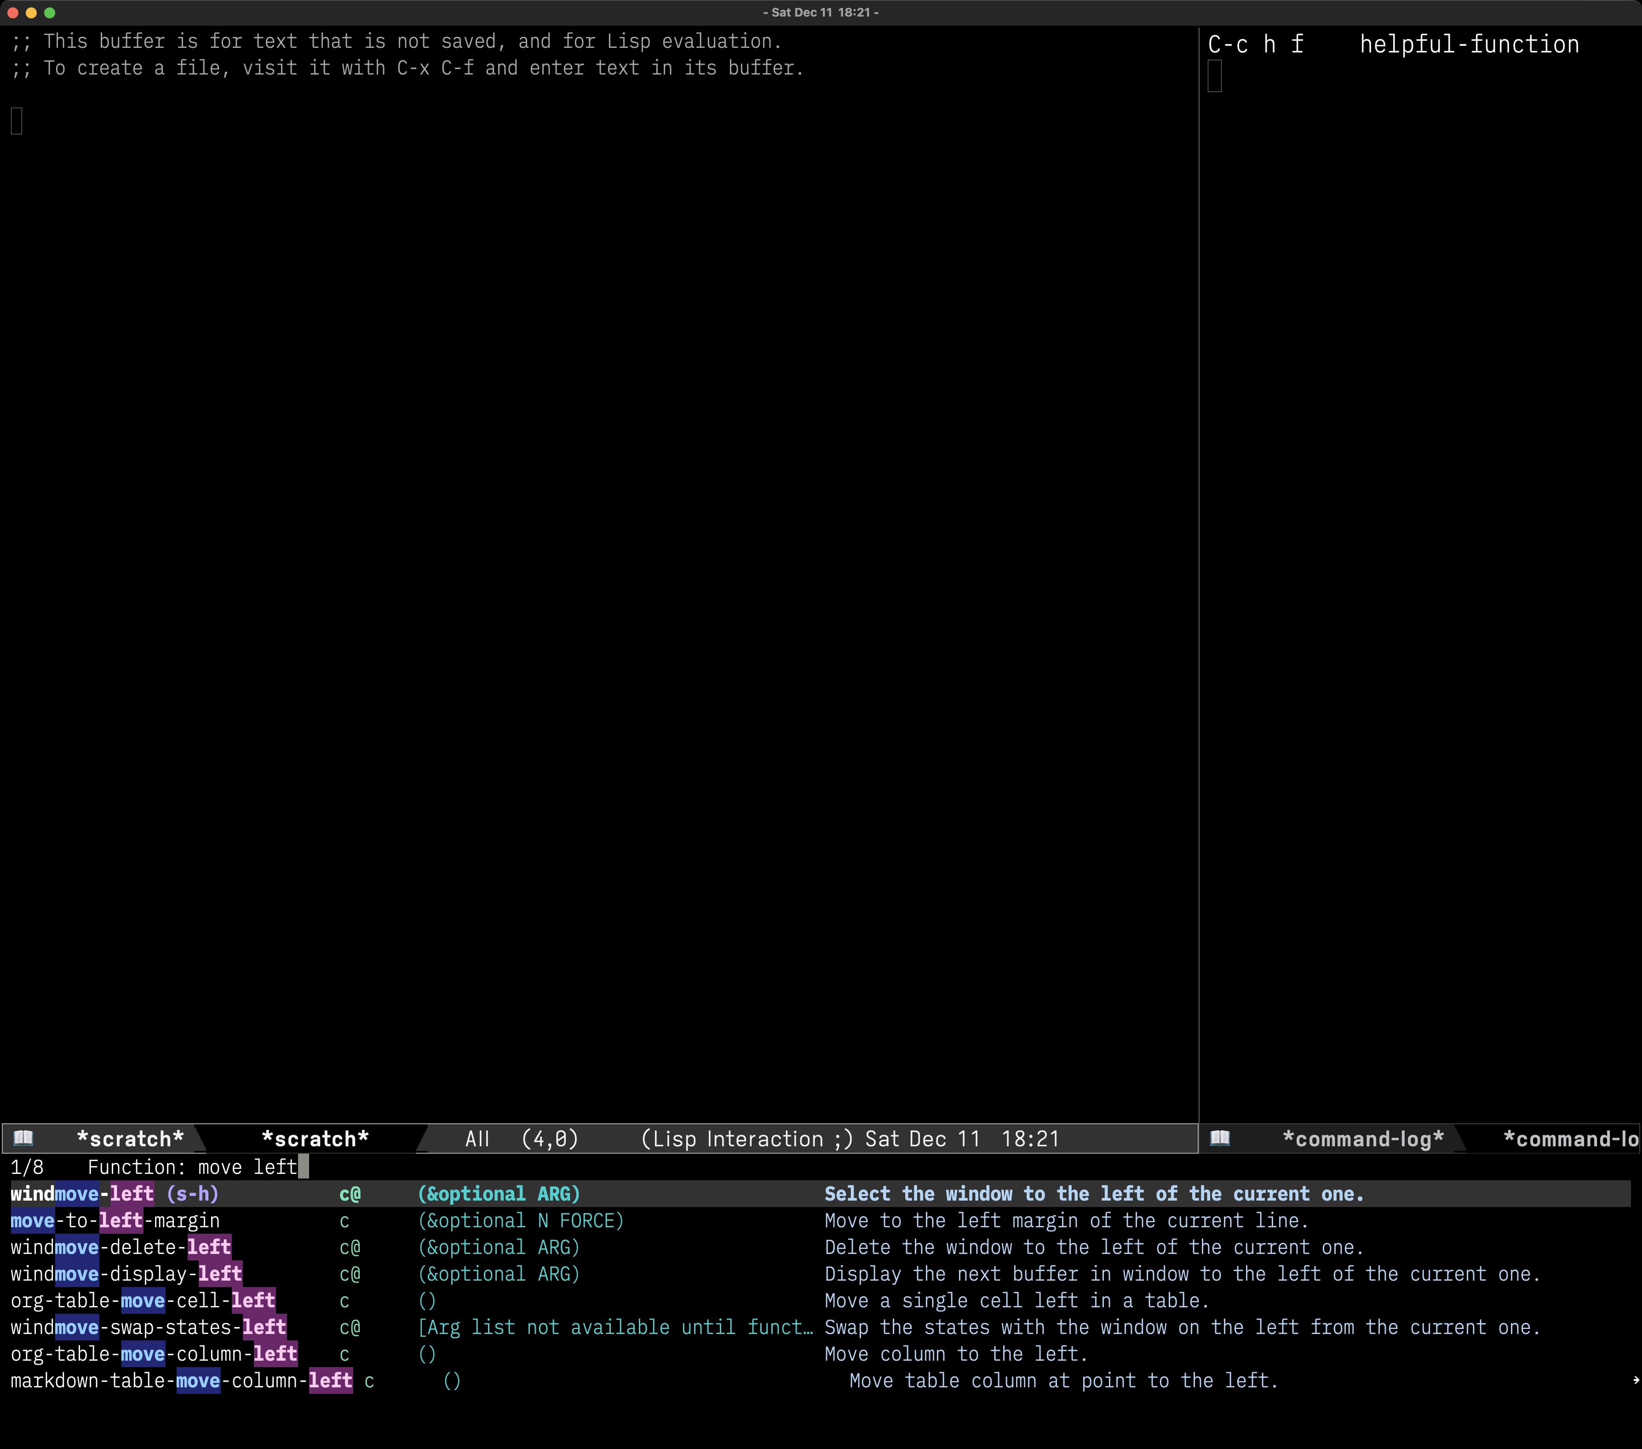Select the markdown-table-move-column-left candidate
1642x1449 pixels.
(820, 1381)
